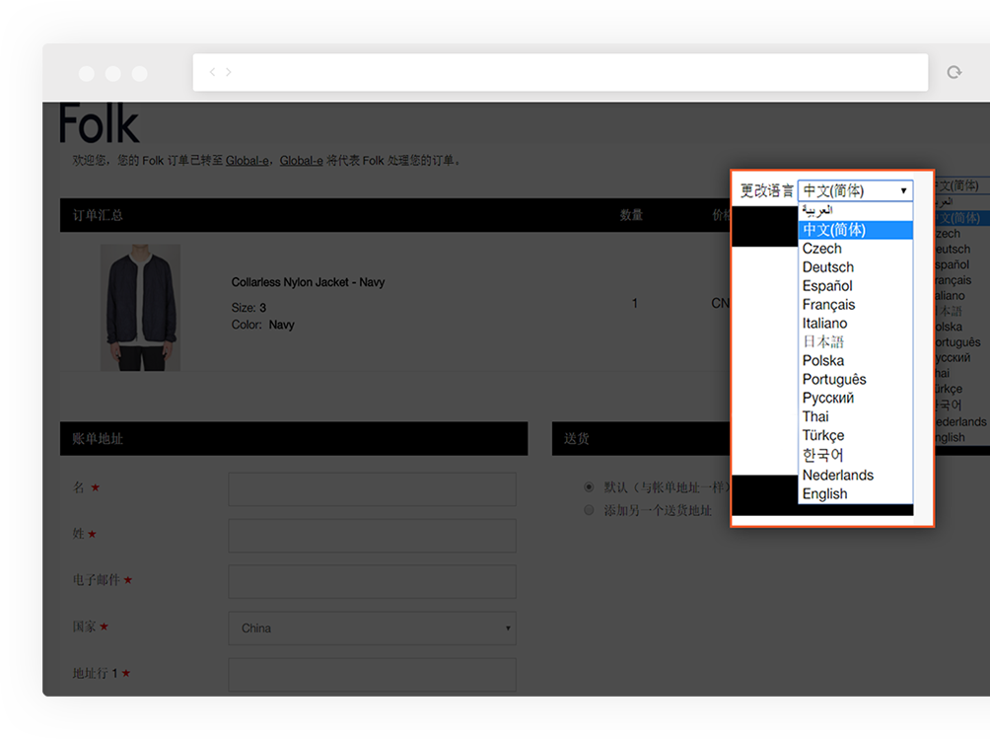Image resolution: width=990 pixels, height=739 pixels.
Task: Click the browser back arrow icon
Action: click(x=212, y=72)
